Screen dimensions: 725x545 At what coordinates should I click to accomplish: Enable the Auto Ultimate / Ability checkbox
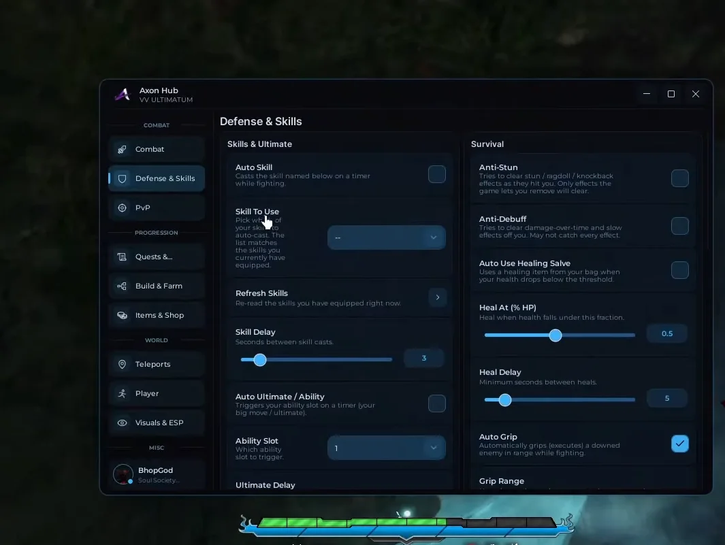click(436, 403)
